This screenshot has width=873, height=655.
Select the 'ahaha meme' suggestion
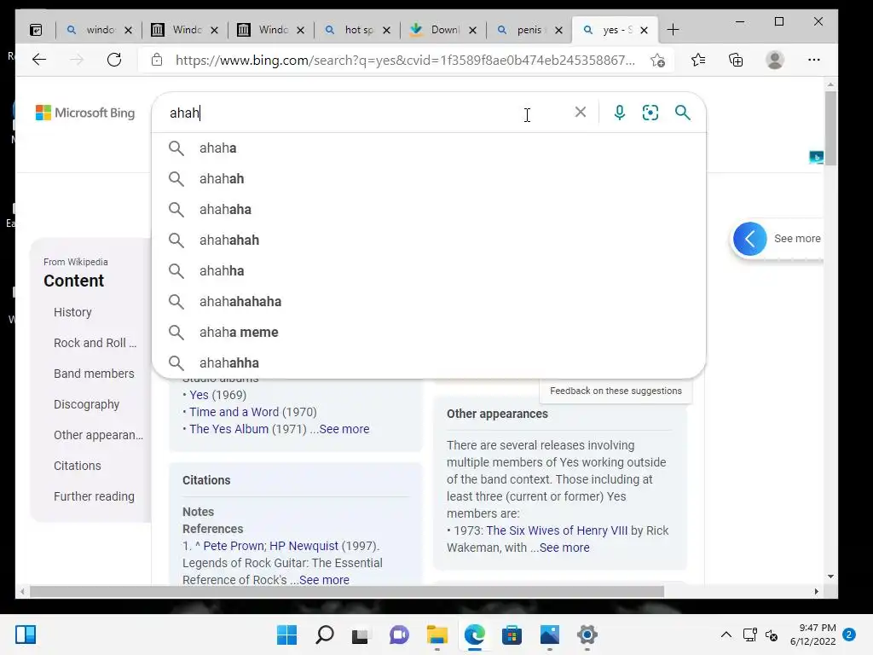[x=429, y=332]
